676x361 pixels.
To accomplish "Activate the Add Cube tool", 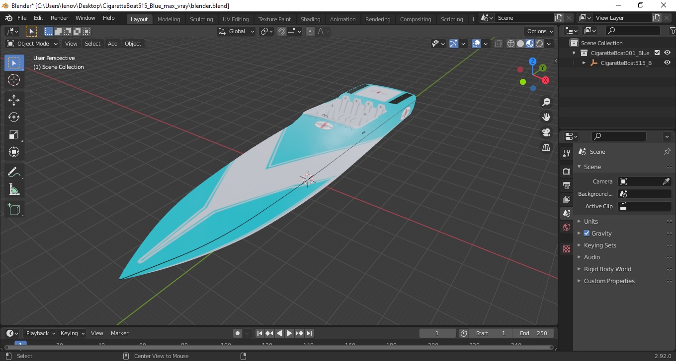I will pyautogui.click(x=14, y=209).
